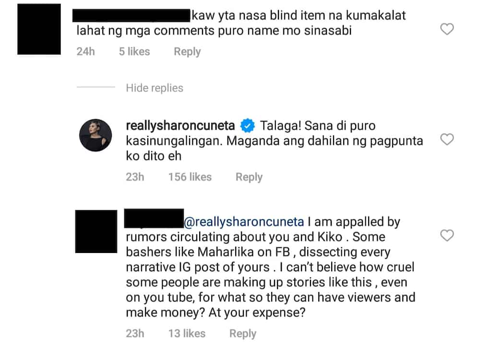Like reallysharoncuneta's Talaga reply

(x=446, y=140)
